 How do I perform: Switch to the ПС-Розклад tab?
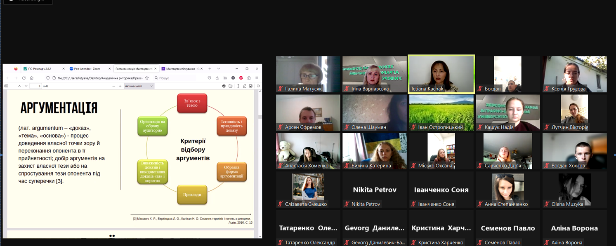[x=41, y=69]
